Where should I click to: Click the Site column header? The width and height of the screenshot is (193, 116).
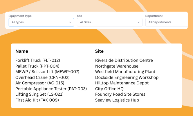tap(99, 51)
